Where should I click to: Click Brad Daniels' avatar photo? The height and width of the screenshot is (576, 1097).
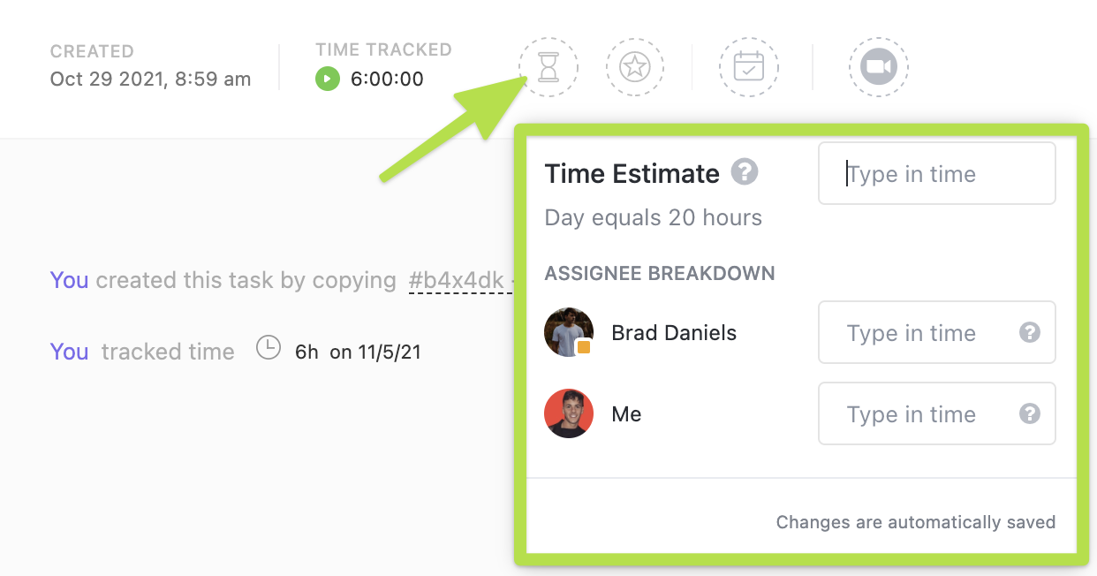pos(569,332)
